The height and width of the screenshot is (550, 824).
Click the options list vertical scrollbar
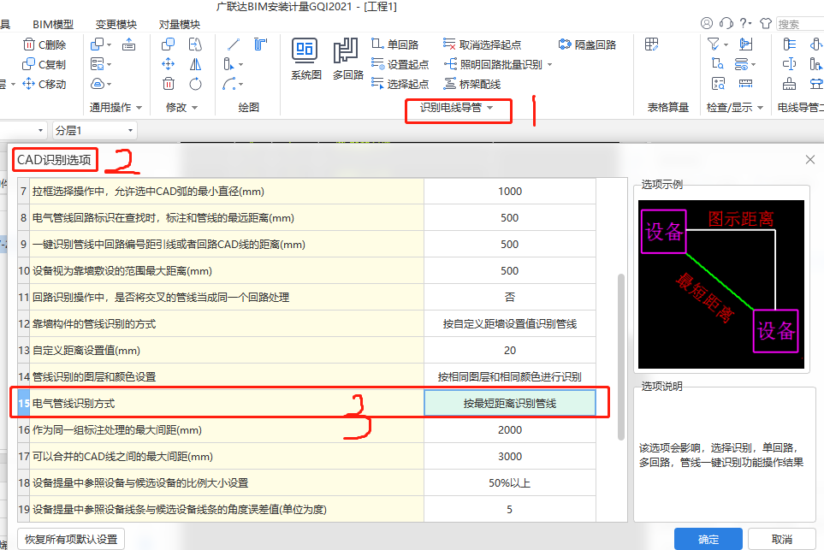point(620,356)
